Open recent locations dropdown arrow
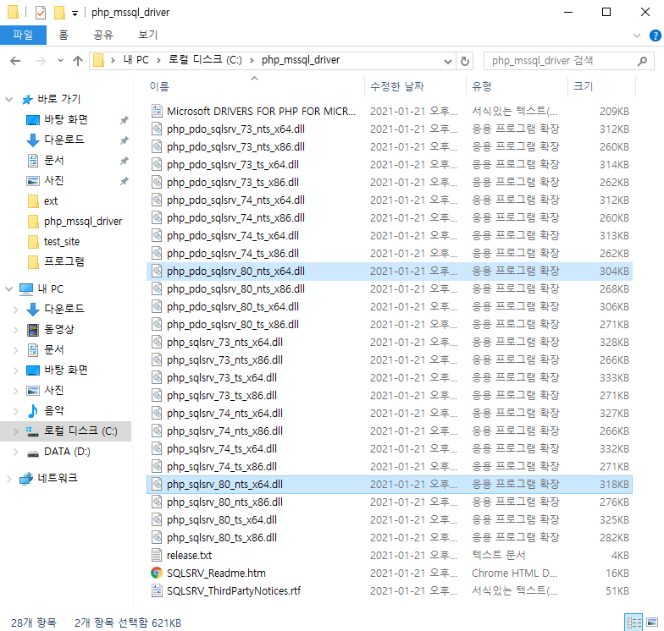 (x=60, y=61)
